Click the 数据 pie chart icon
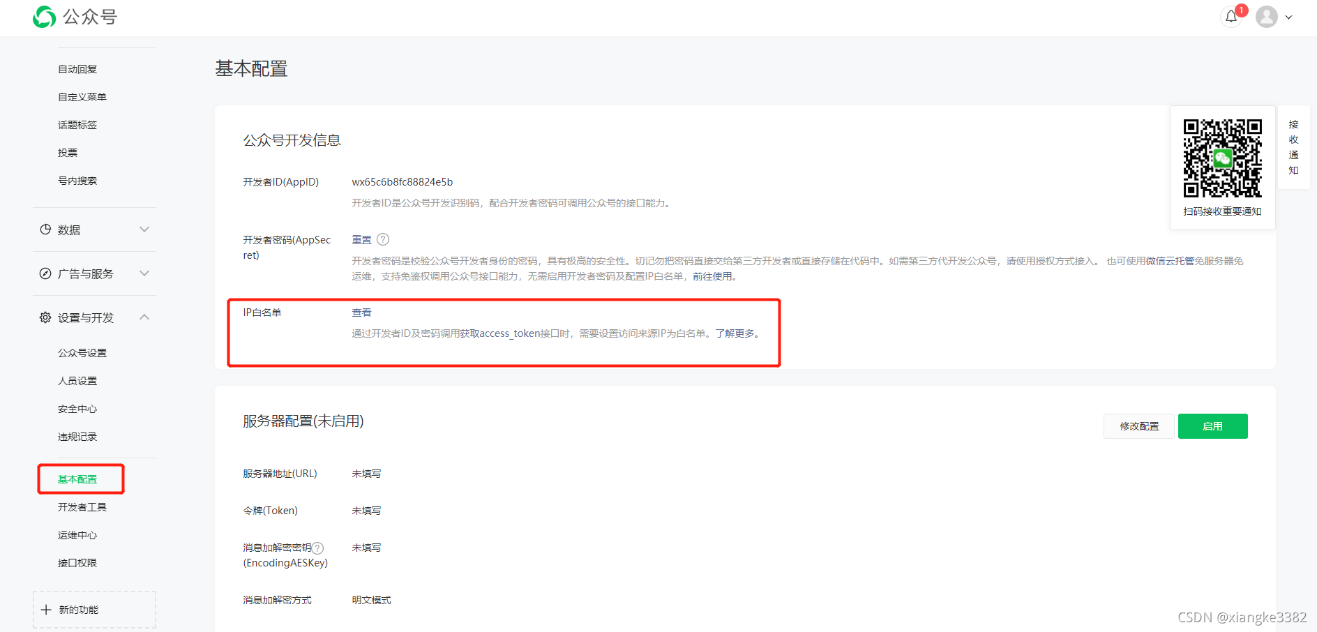This screenshot has width=1317, height=632. point(45,230)
